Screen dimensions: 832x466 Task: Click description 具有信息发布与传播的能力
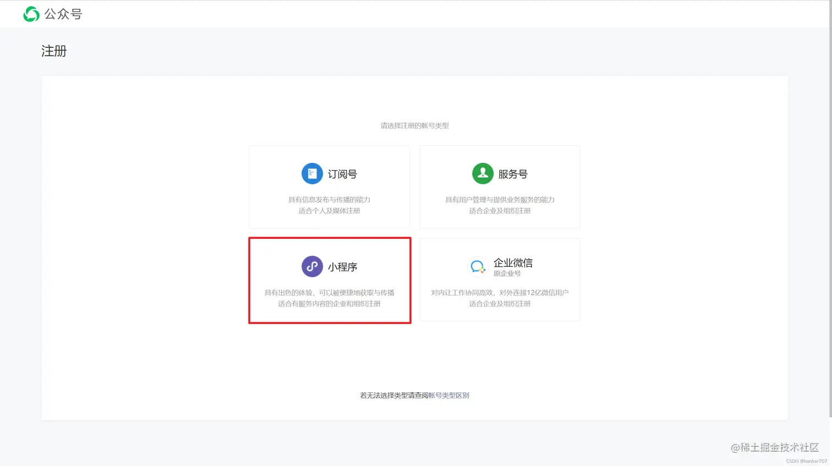coord(329,200)
